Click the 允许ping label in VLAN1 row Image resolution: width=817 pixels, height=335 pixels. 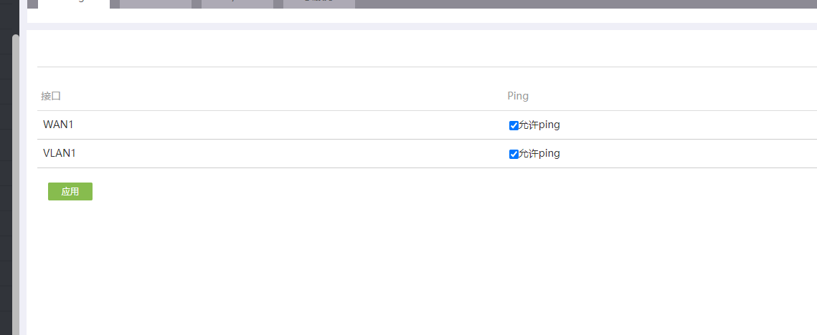tap(539, 154)
